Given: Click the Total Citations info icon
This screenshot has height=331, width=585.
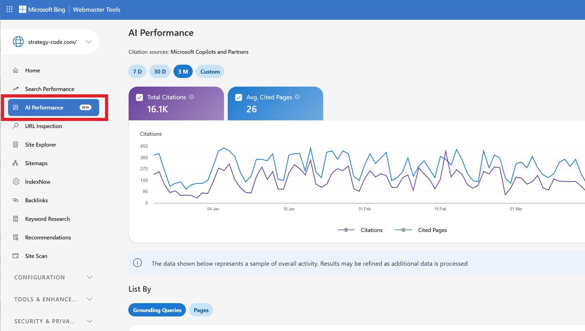Looking at the screenshot, I should [x=191, y=97].
